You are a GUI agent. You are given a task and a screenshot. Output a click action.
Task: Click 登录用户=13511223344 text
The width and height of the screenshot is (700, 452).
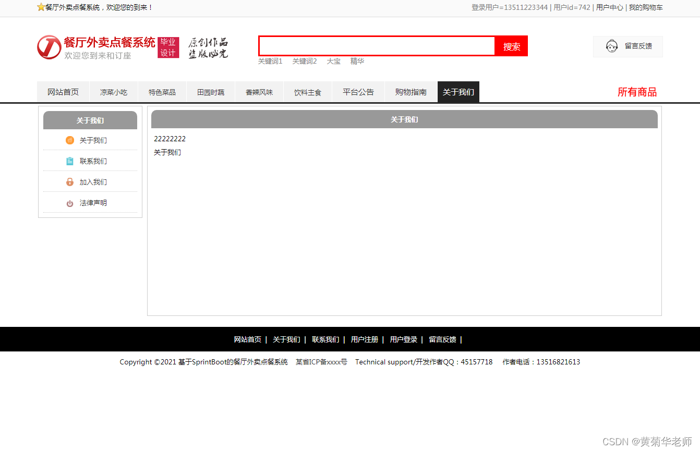[510, 7]
